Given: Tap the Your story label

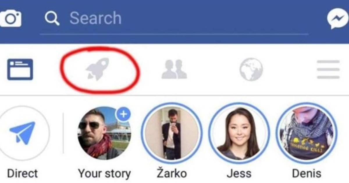Looking at the screenshot, I should coord(104,174).
